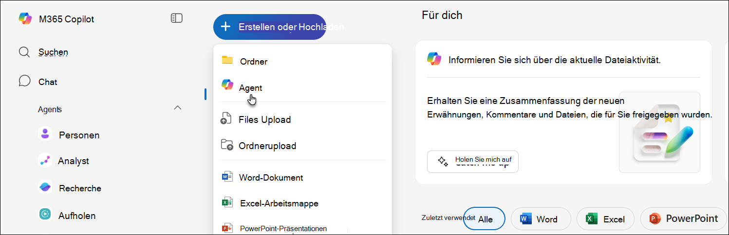This screenshot has width=729, height=235.
Task: Click the Analyst agent icon
Action: (x=45, y=161)
